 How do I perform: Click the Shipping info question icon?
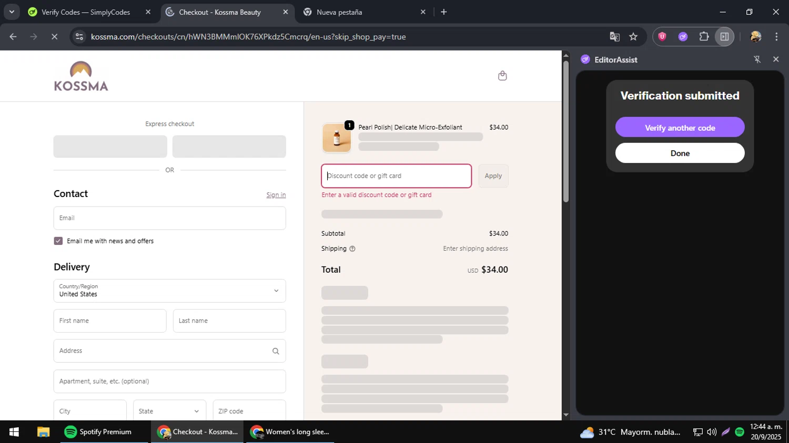click(352, 249)
